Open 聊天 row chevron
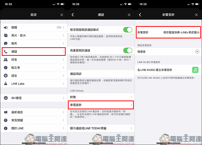The image size is (202, 145). click(x=63, y=43)
